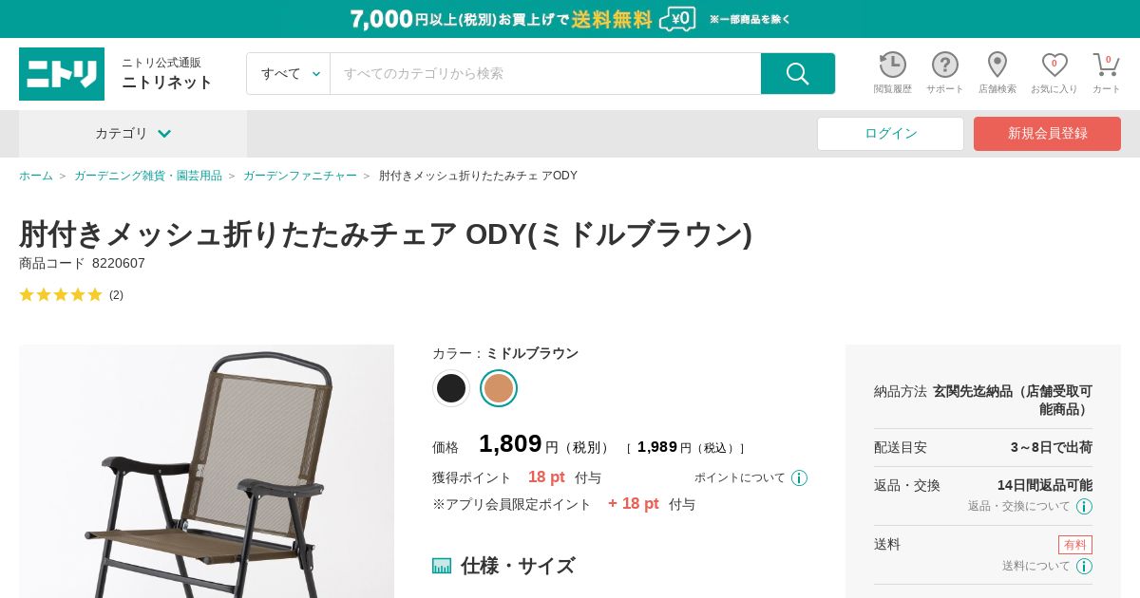This screenshot has width=1140, height=598.
Task: Select the black color swatch
Action: (x=451, y=388)
